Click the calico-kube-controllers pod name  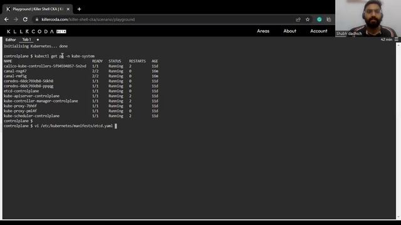(x=44, y=66)
